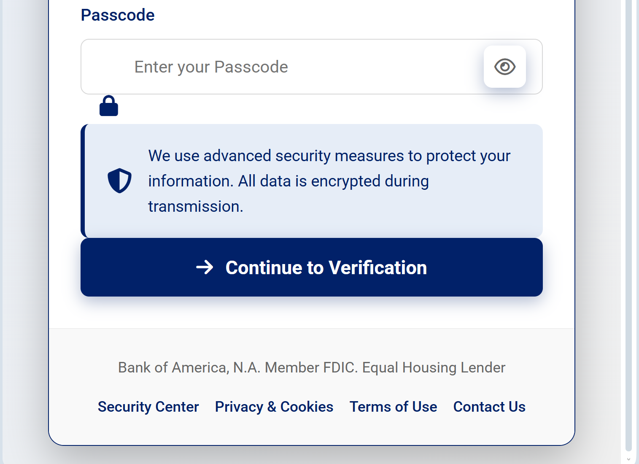Open the Contact Us link

(x=489, y=407)
